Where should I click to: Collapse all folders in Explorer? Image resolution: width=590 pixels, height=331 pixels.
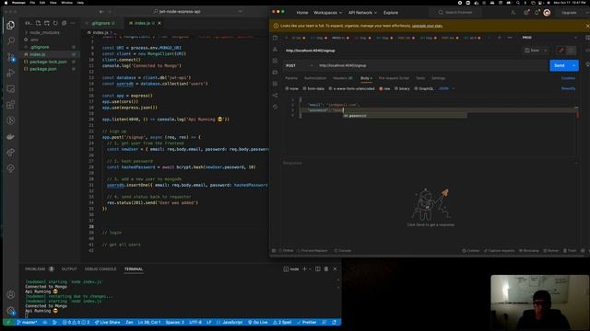(x=64, y=23)
